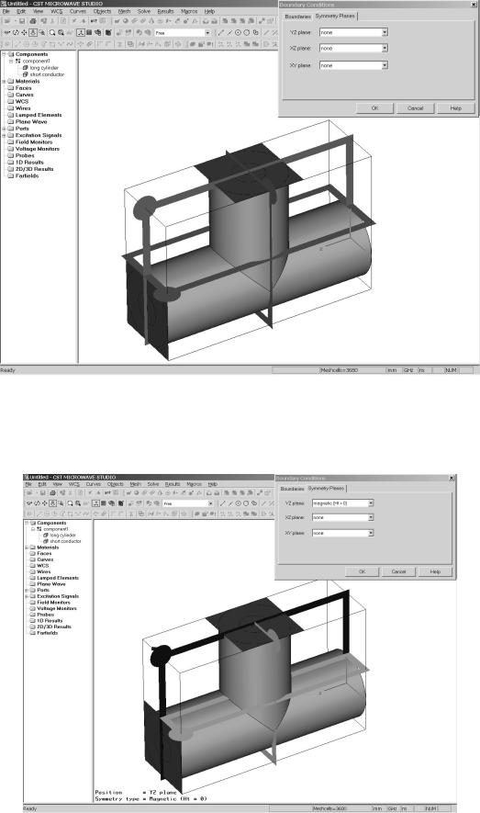480x813 pixels.
Task: Click Cancel in upper Boundary Conditions dialog
Action: tap(415, 108)
